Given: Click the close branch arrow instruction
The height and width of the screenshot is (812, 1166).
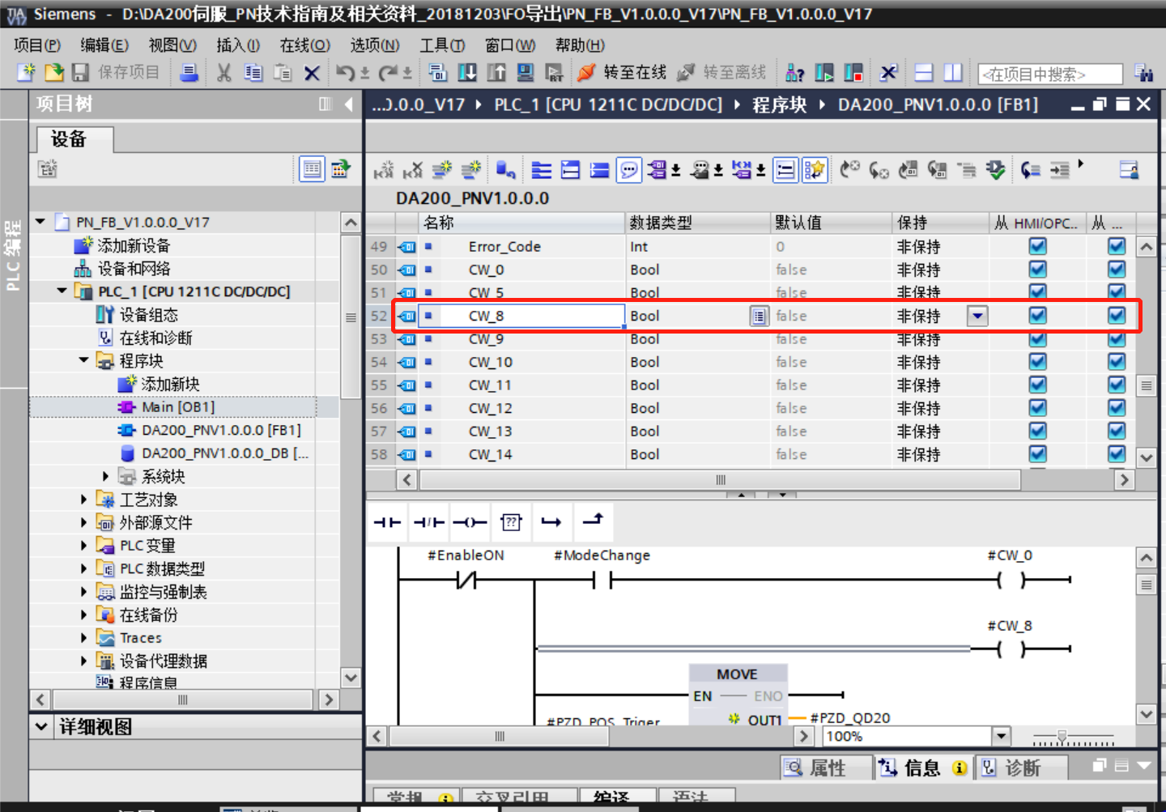Looking at the screenshot, I should tap(594, 521).
